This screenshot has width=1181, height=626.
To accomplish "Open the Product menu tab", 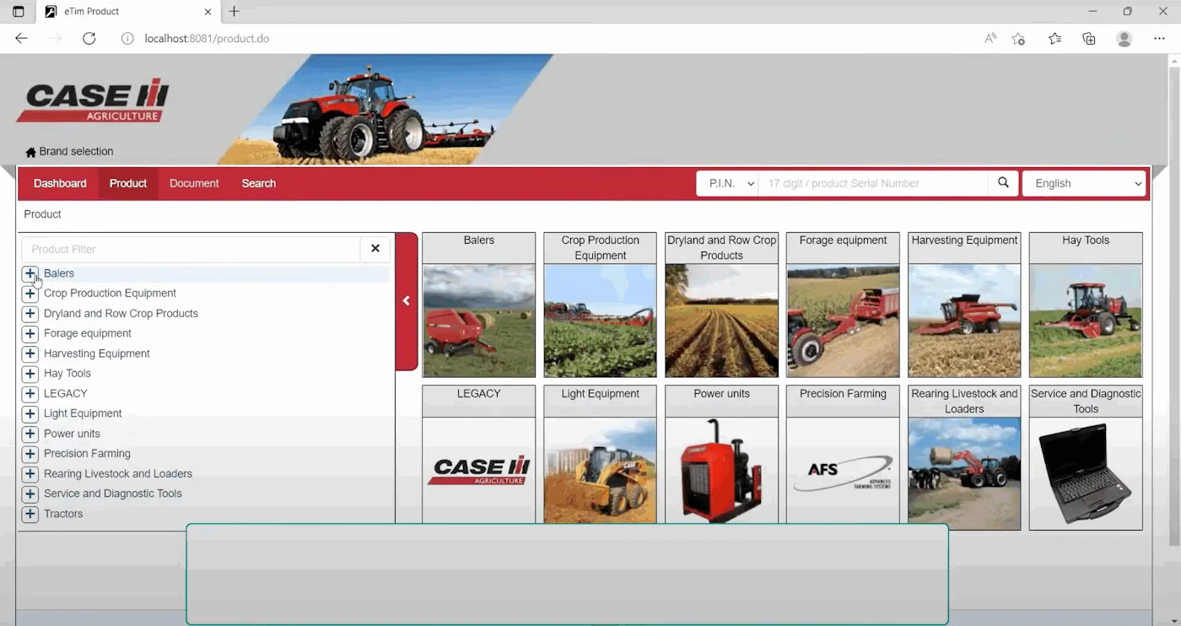I will (x=128, y=183).
